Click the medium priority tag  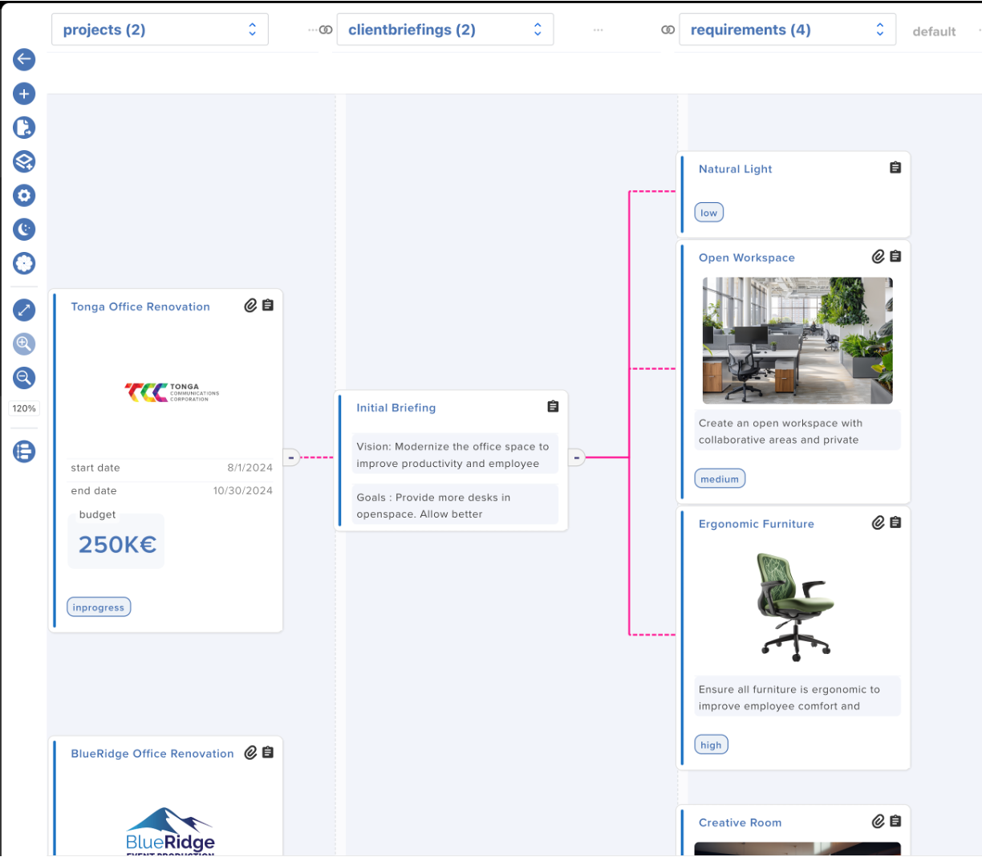coord(720,479)
